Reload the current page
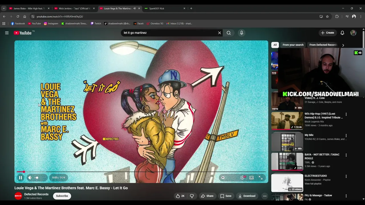This screenshot has width=365, height=205. (x=18, y=17)
